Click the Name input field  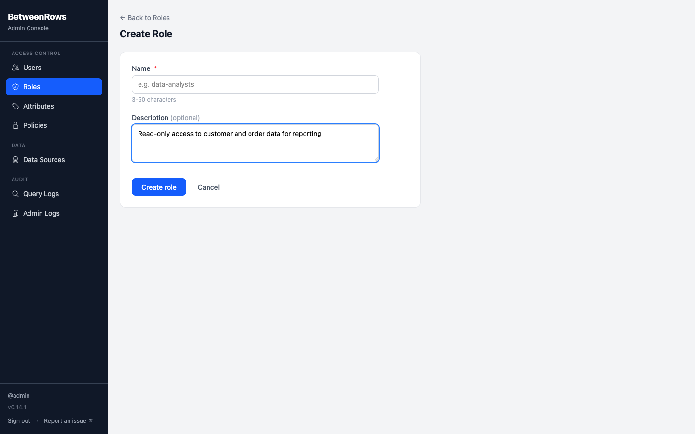tap(255, 84)
